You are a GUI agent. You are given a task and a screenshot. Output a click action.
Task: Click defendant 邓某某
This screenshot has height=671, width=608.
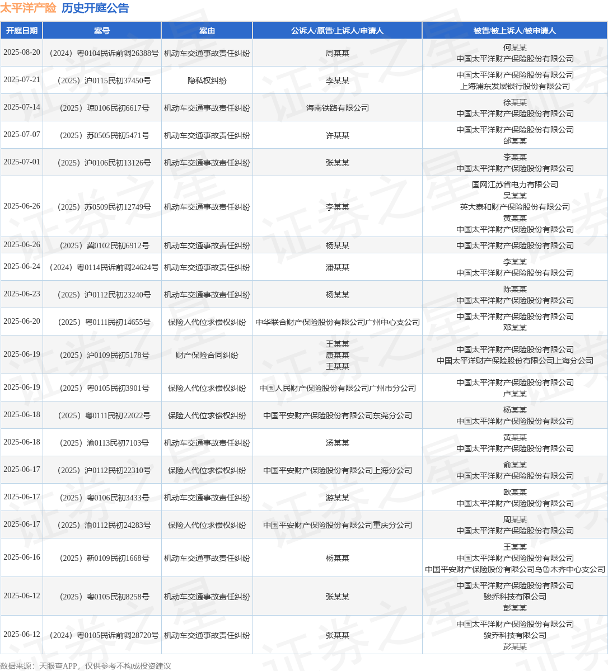pyautogui.click(x=515, y=328)
